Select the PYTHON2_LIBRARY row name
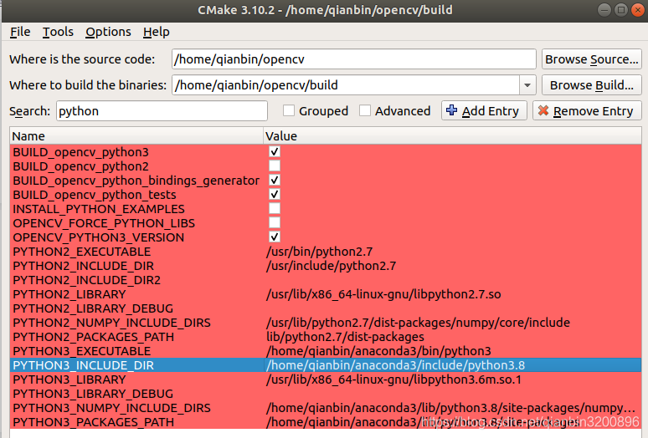 (69, 294)
